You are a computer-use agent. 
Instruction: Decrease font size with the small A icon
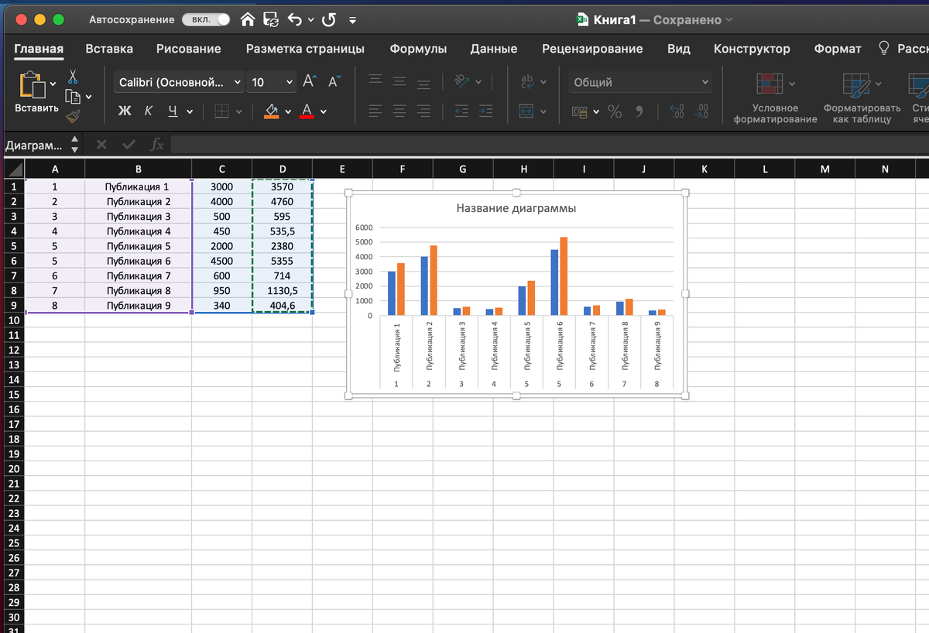pyautogui.click(x=334, y=82)
